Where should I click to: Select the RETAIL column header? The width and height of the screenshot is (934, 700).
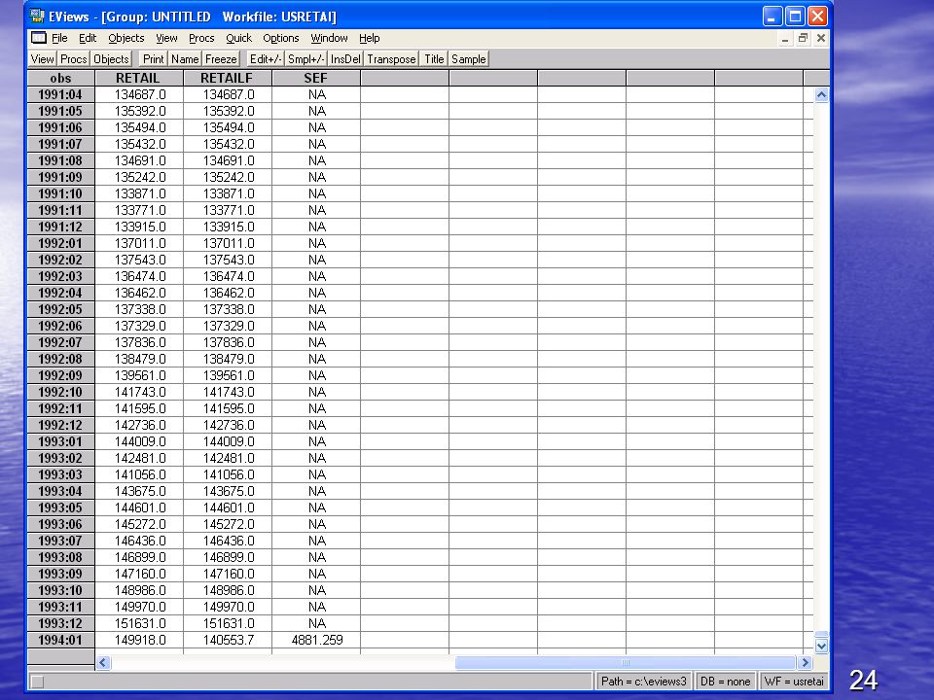(x=139, y=78)
